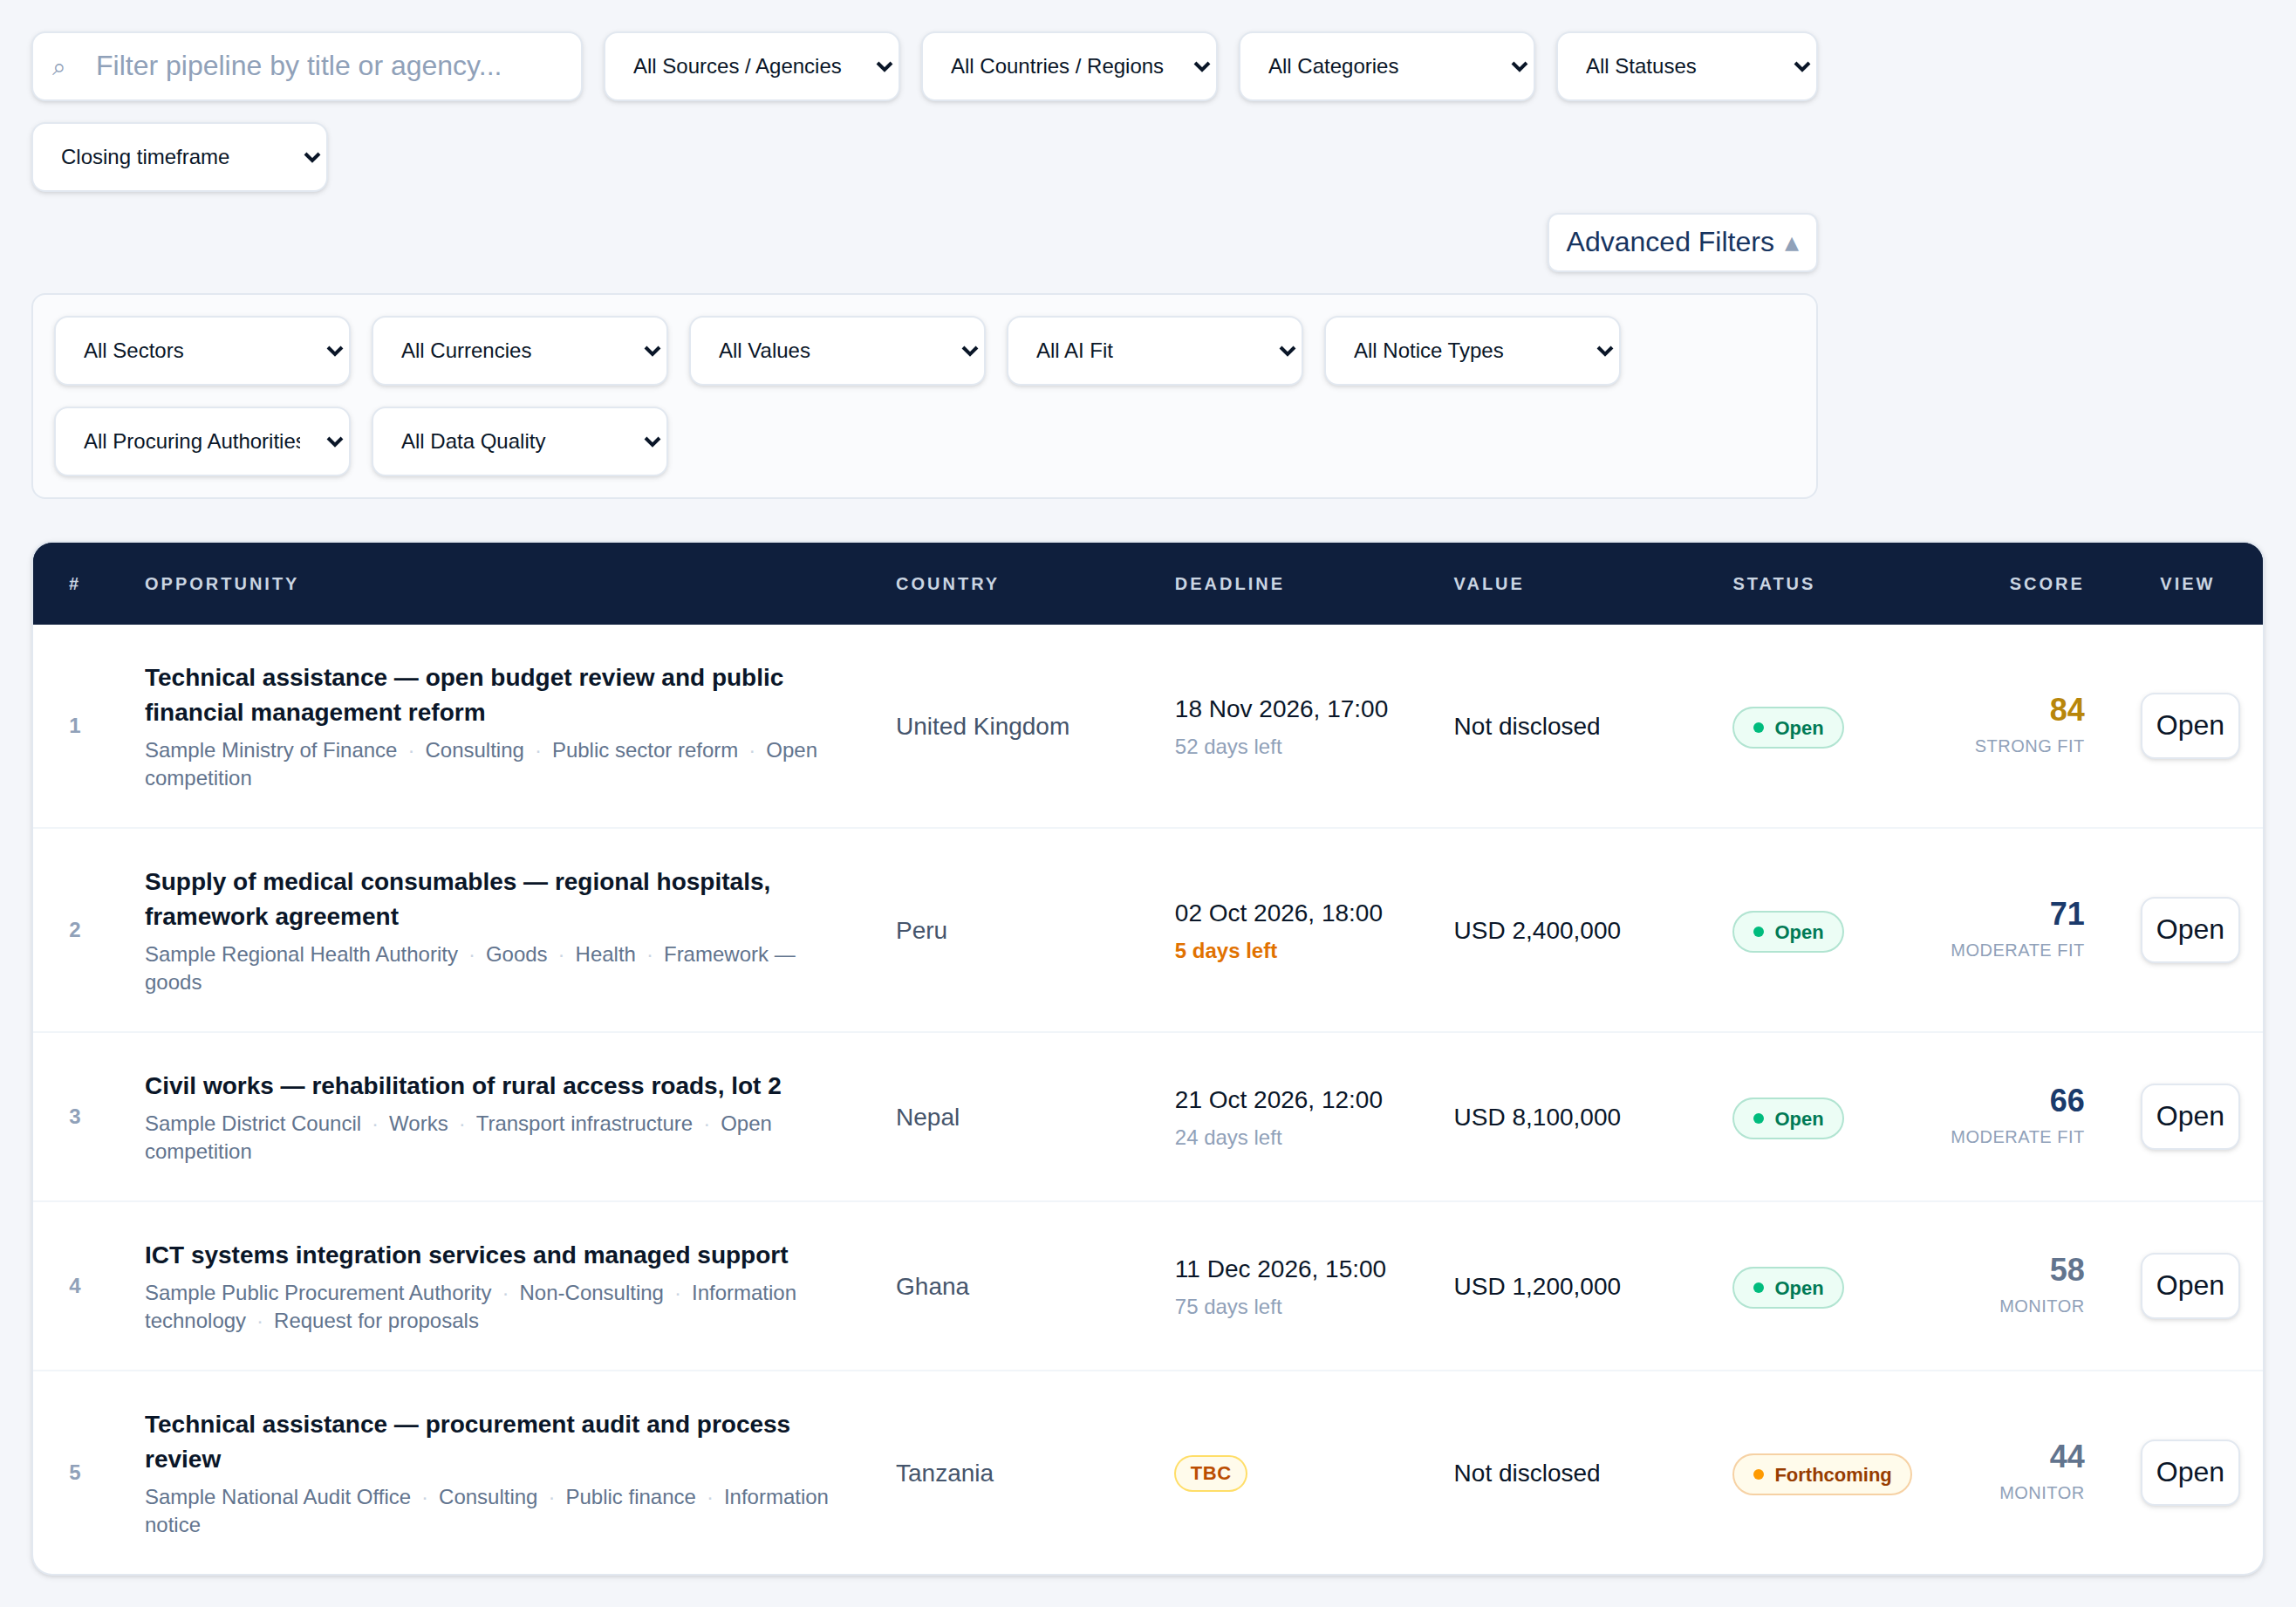Click the '5 days left' warning text
This screenshot has width=2296, height=1607.
pos(1225,951)
